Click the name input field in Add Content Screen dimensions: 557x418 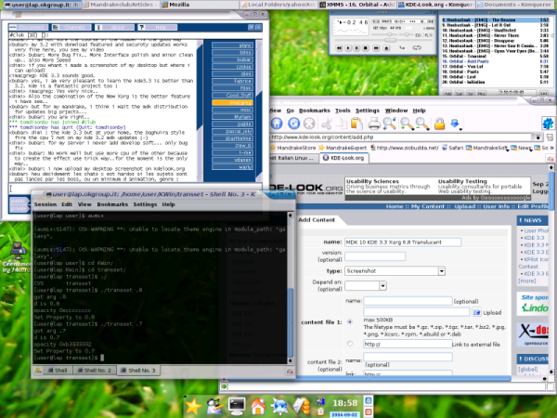tap(403, 242)
